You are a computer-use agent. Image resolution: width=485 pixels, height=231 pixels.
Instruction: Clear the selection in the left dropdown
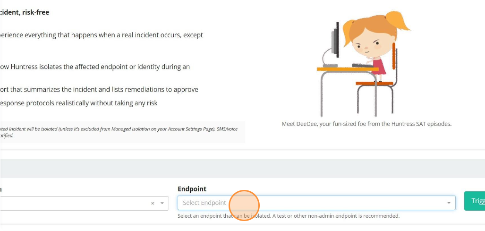[153, 203]
